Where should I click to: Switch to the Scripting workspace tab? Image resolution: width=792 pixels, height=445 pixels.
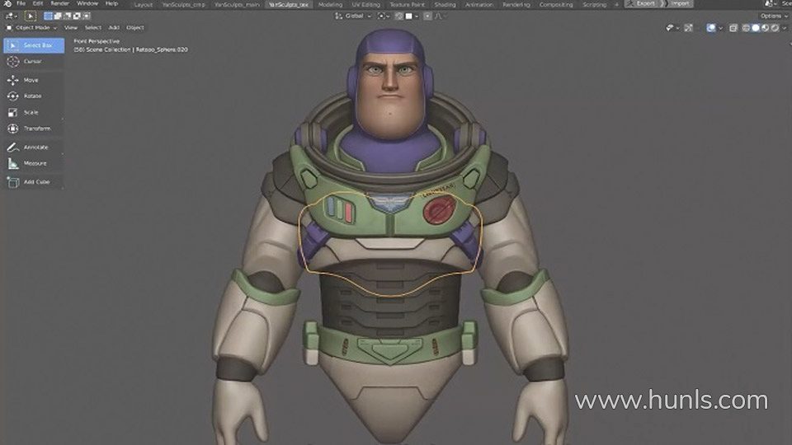point(595,5)
